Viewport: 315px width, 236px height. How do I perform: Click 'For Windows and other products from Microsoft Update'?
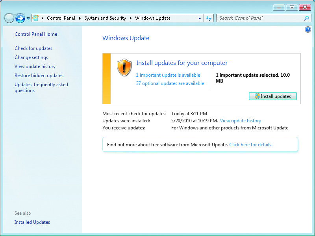click(x=230, y=128)
